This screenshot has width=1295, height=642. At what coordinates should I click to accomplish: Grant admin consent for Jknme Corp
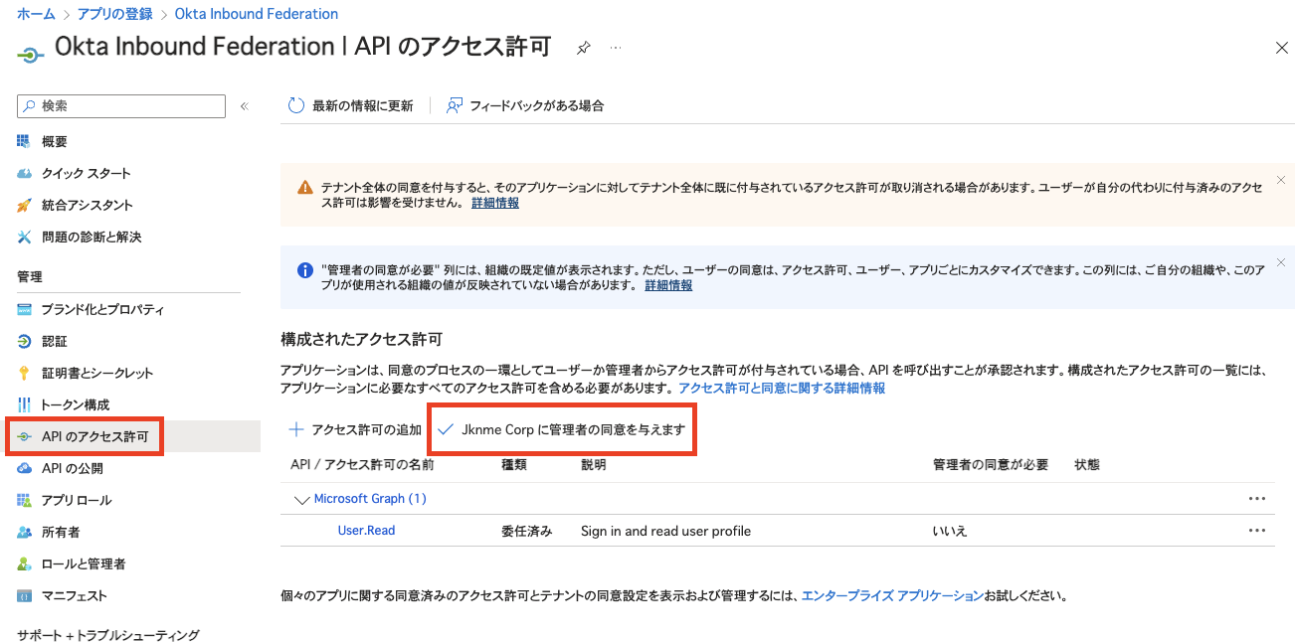coord(562,430)
